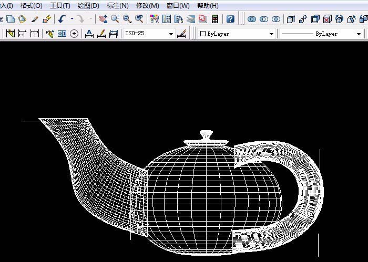Open the Tool Palettes window icon
Viewport: 368px width, 262px height.
pos(179,19)
